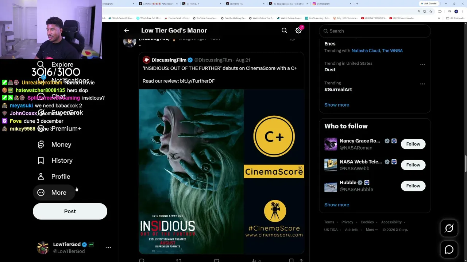Open YouTube Converter bookmark in bookmarks bar

(204, 18)
